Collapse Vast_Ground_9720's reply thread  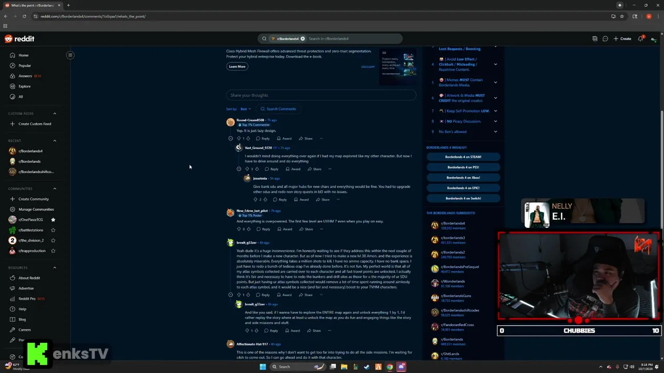239,169
